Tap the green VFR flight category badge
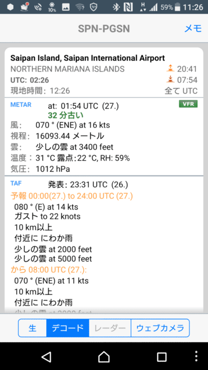This screenshot has height=370, width=208. point(188,104)
